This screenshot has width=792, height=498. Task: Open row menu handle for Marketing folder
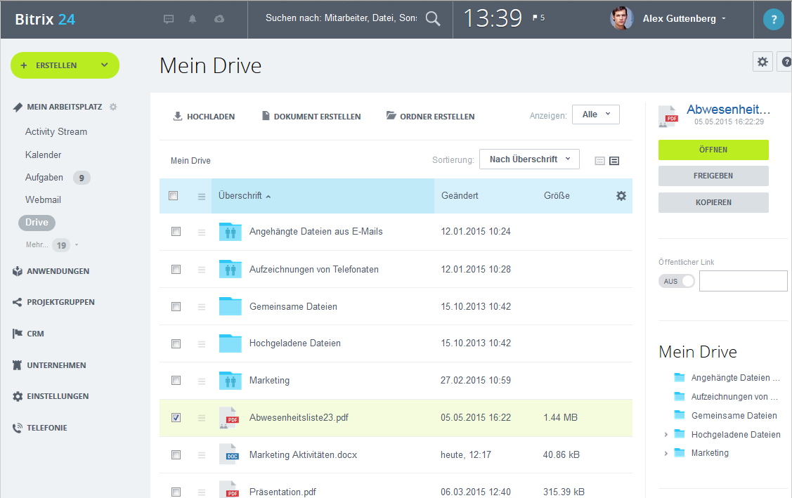pos(202,381)
